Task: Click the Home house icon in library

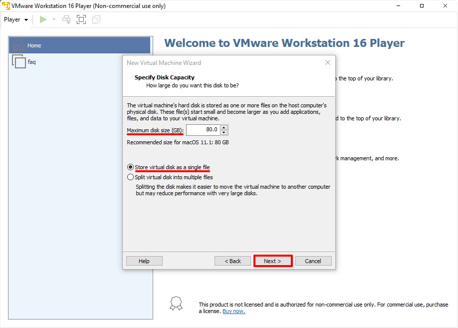Action: coord(18,45)
